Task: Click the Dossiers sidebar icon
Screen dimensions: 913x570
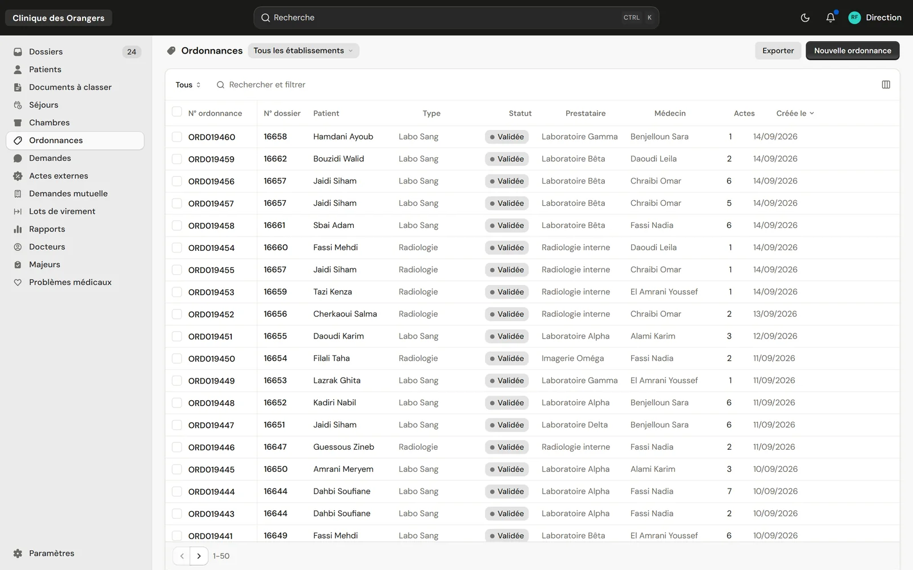Action: [18, 52]
